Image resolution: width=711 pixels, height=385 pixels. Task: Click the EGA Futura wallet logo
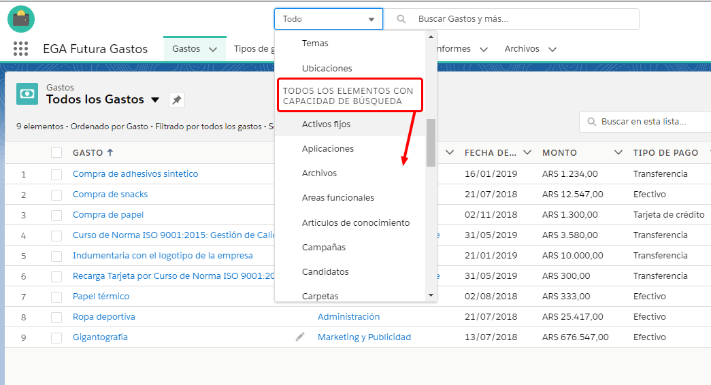click(21, 19)
